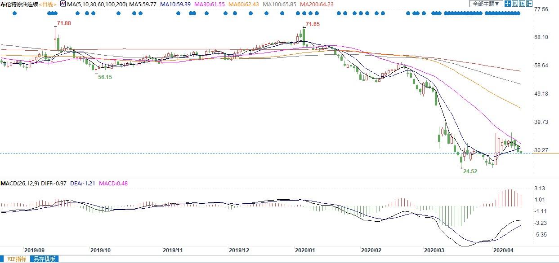Open the VIP指标 tab
The width and height of the screenshot is (559, 263).
click(x=15, y=259)
